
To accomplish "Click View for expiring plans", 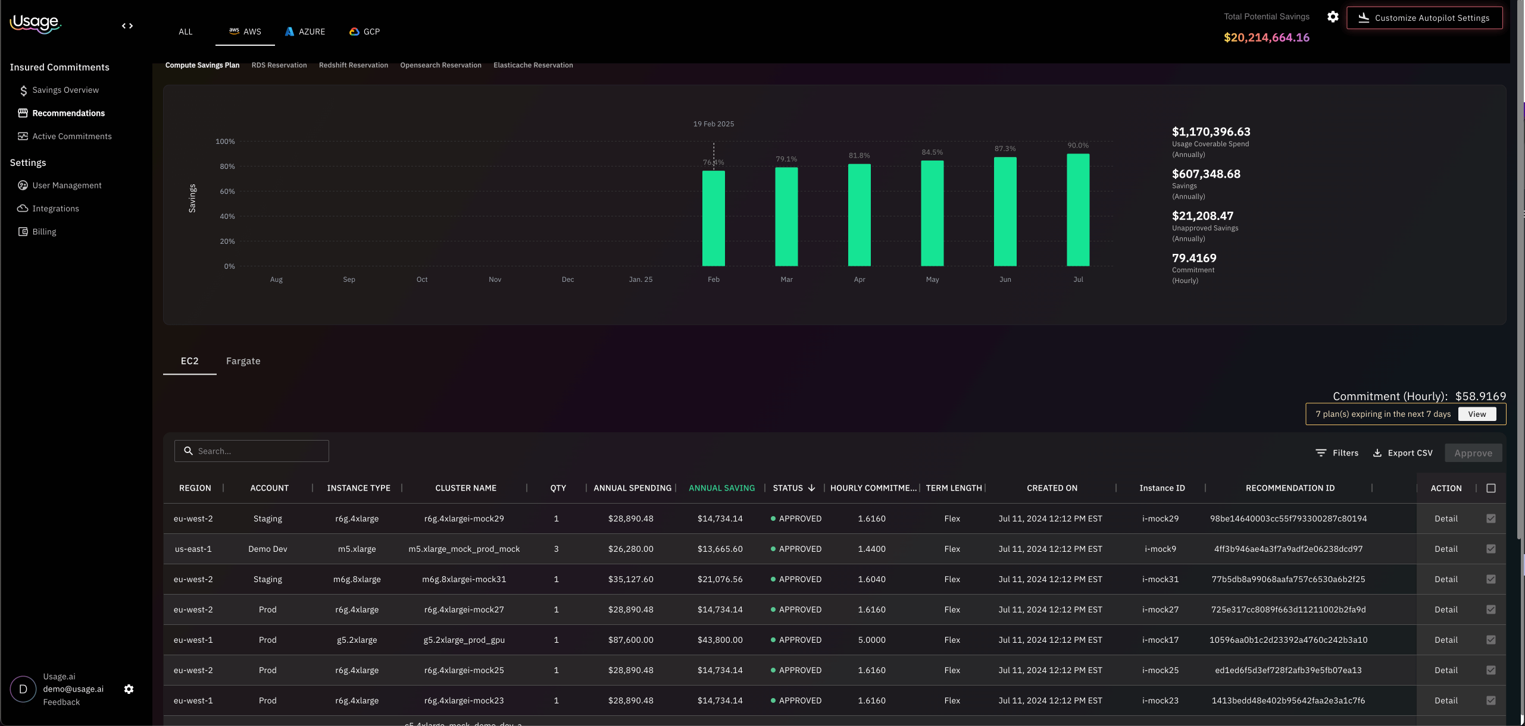I will [1477, 414].
